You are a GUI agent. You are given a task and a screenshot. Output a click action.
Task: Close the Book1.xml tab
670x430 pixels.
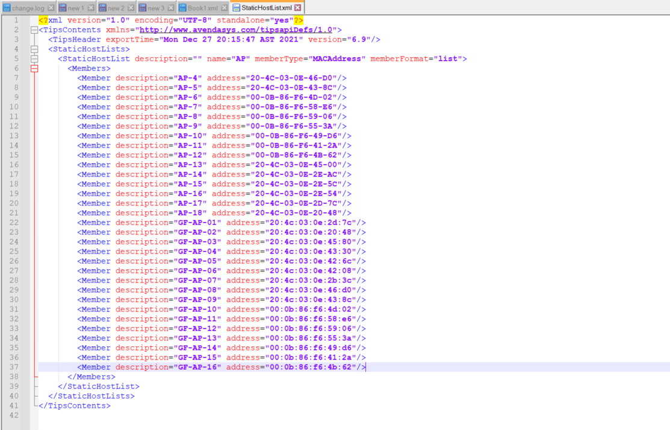pos(224,8)
